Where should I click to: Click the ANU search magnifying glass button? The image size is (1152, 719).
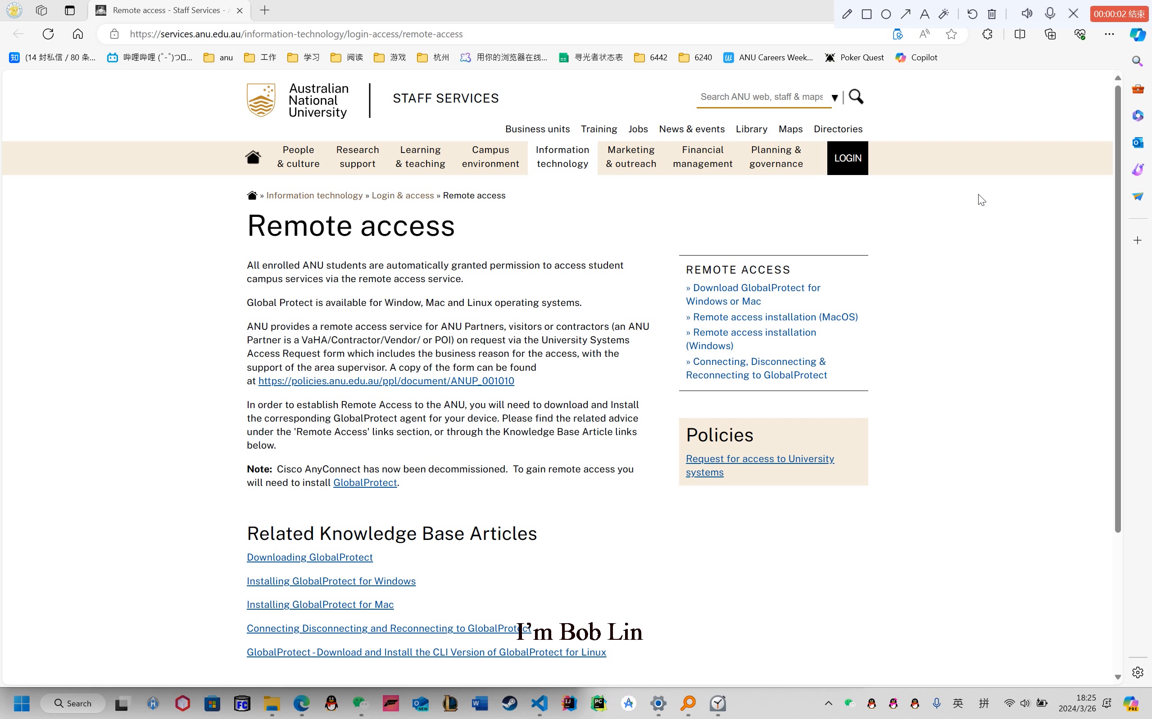856,97
